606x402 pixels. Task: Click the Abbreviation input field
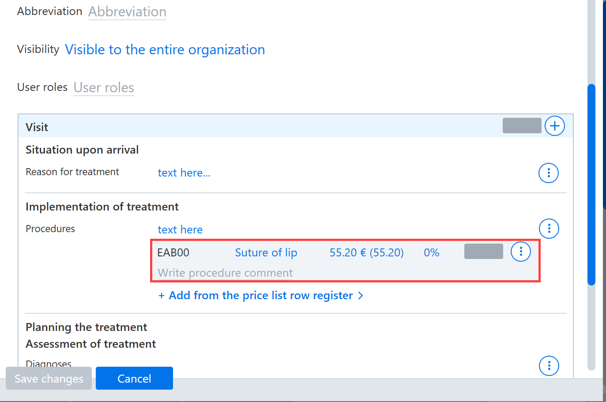(127, 12)
